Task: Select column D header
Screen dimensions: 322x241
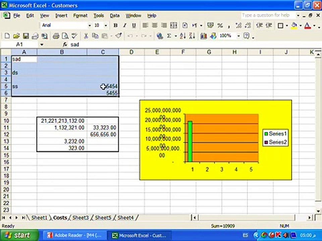Action: pyautogui.click(x=131, y=52)
